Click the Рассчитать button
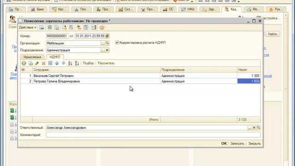Screen dimensions: 295x166 click(106, 63)
